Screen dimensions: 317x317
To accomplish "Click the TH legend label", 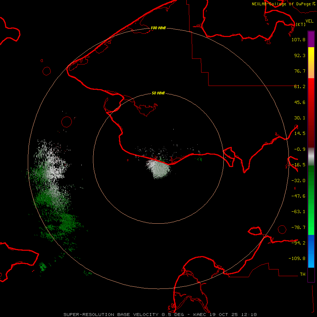I will (303, 274).
